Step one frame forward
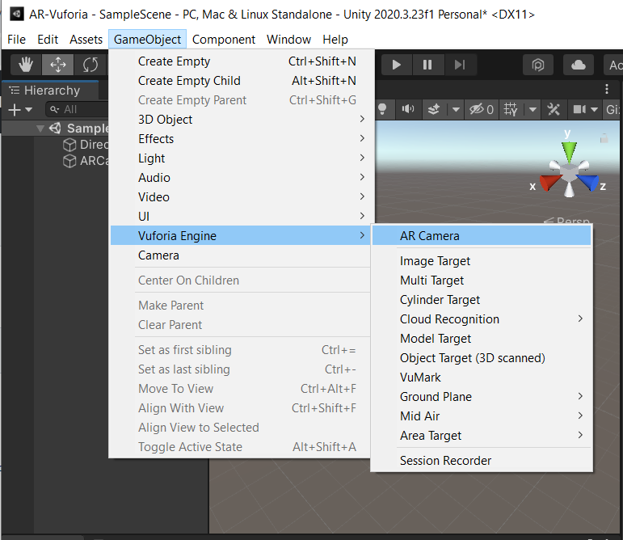623x540 pixels. tap(460, 65)
